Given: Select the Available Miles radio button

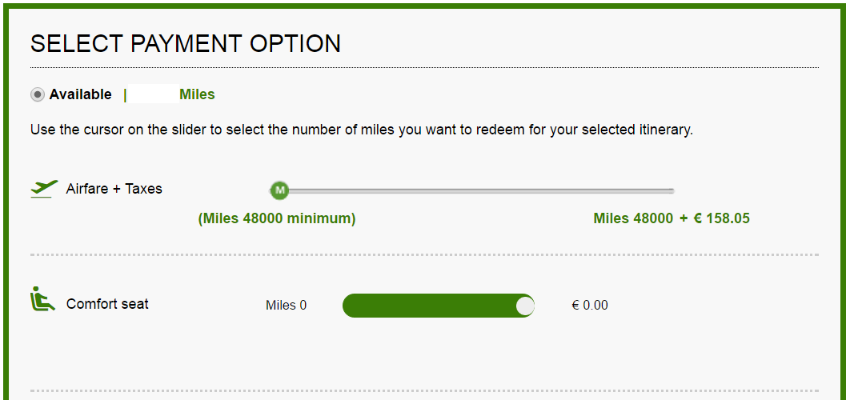Looking at the screenshot, I should (x=38, y=95).
